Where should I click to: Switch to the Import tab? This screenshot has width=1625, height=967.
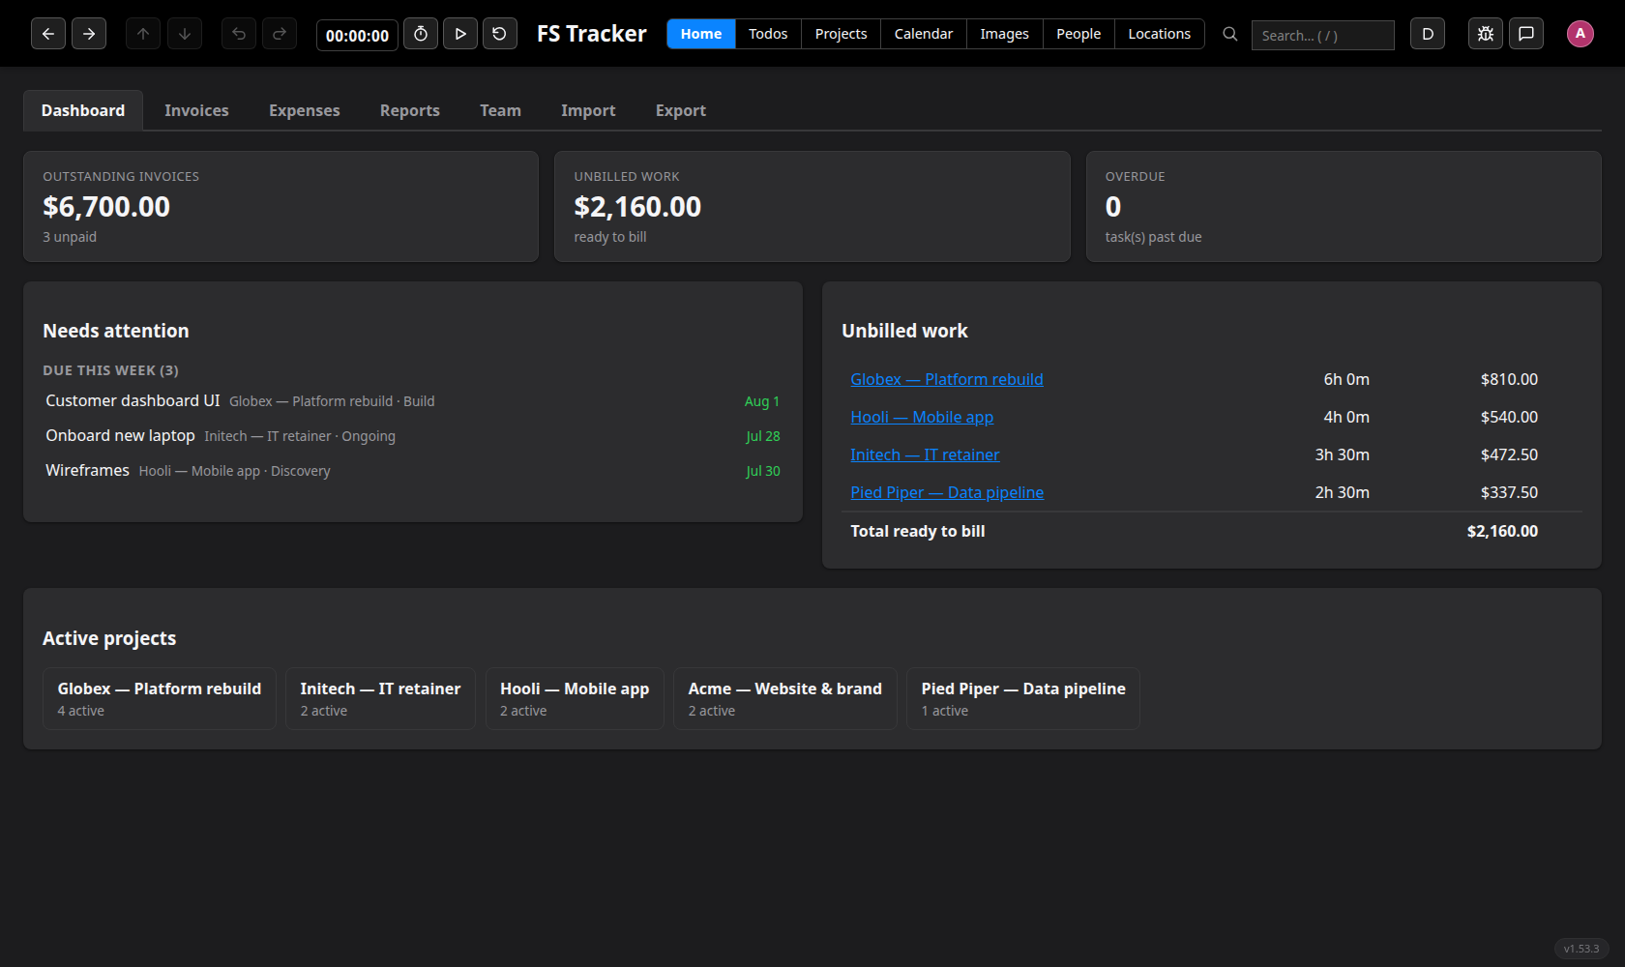tap(588, 110)
